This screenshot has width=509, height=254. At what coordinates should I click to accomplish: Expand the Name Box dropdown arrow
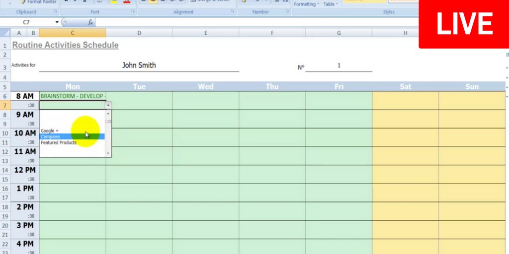click(x=57, y=22)
